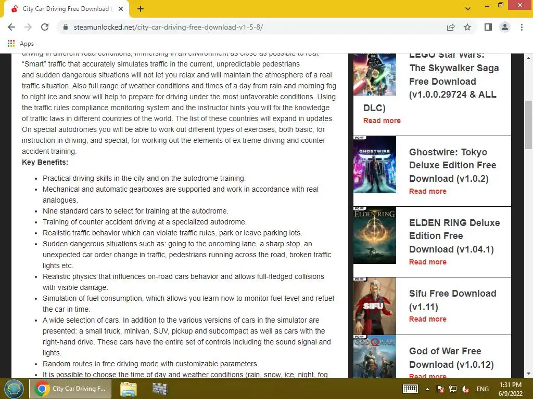Viewport: 533px width, 399px height.
Task: Click the Chrome taskbar button
Action: (70, 389)
